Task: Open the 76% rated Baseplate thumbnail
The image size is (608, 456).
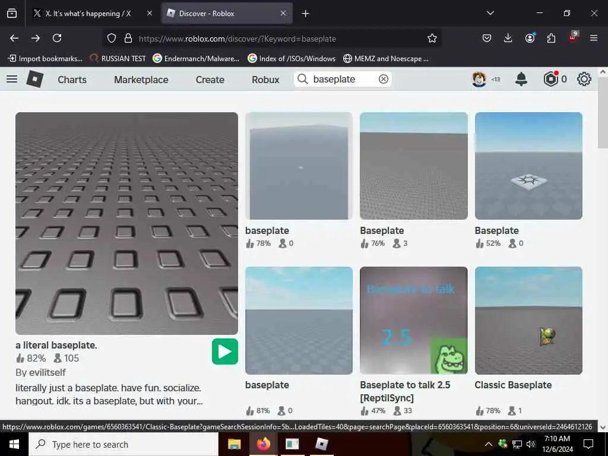Action: pyautogui.click(x=414, y=166)
